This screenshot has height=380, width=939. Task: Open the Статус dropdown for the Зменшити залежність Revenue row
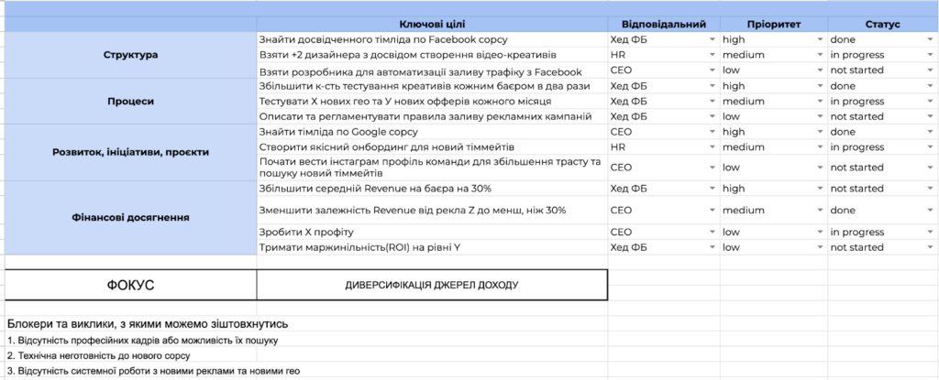[930, 210]
